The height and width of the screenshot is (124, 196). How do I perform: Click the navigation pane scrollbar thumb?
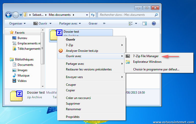coord(43,48)
